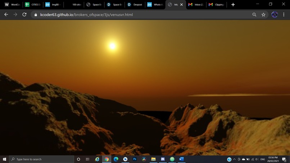Open the green globe app icon
The height and width of the screenshot is (163, 290).
[x=172, y=159]
